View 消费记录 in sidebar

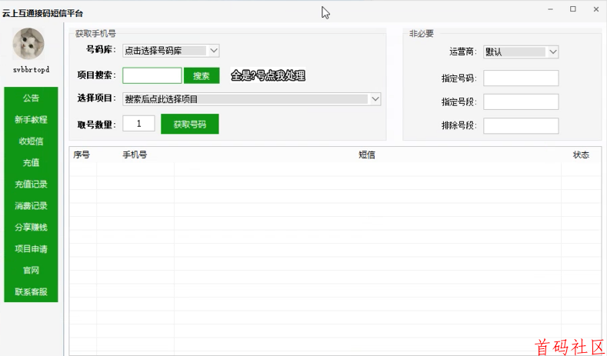31,206
